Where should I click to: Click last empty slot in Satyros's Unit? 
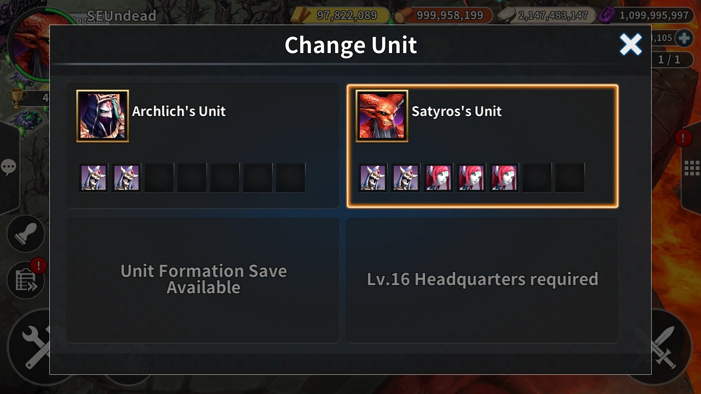570,178
